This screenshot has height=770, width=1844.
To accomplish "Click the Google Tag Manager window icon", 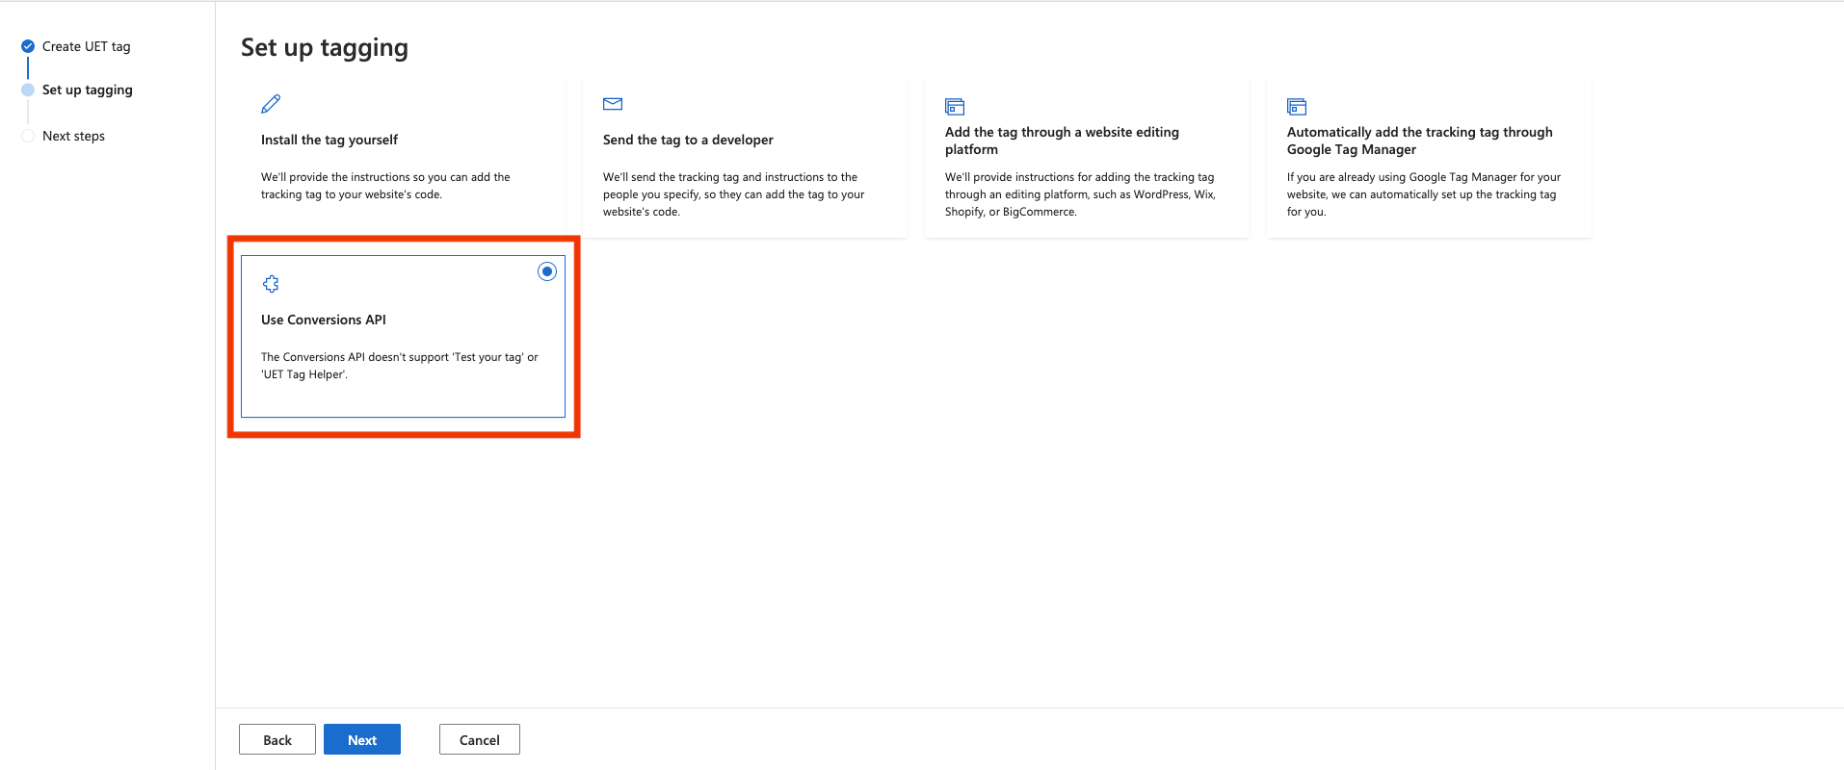I will pyautogui.click(x=1297, y=107).
